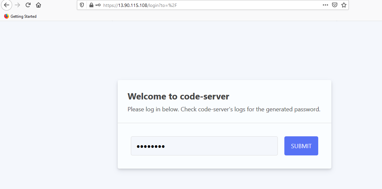382x189 pixels.
Task: Click the Firefox icon beside Getting Started
Action: (7, 16)
